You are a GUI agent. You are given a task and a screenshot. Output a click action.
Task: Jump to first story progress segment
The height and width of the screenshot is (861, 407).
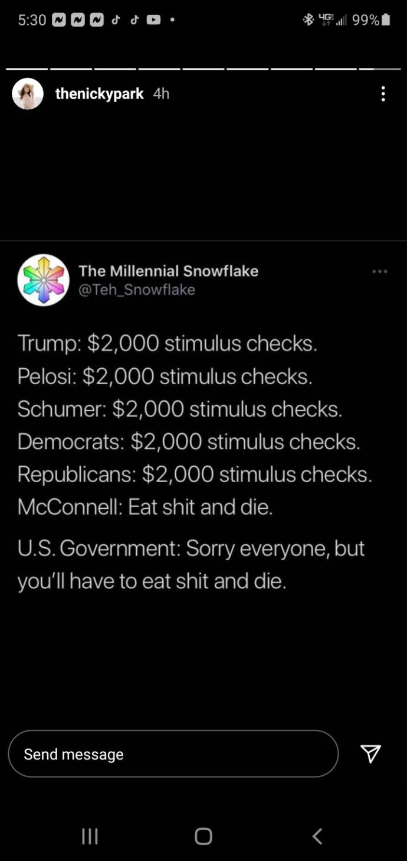coord(27,69)
